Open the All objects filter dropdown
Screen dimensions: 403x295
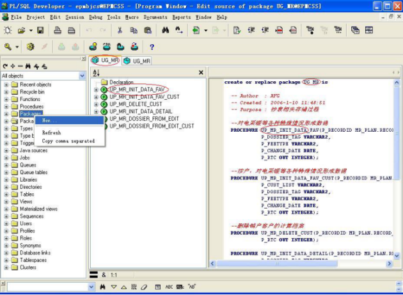[x=83, y=76]
